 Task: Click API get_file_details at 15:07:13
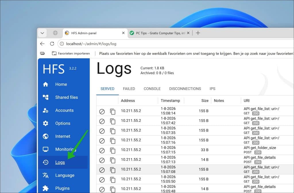pyautogui.click(x=260, y=157)
